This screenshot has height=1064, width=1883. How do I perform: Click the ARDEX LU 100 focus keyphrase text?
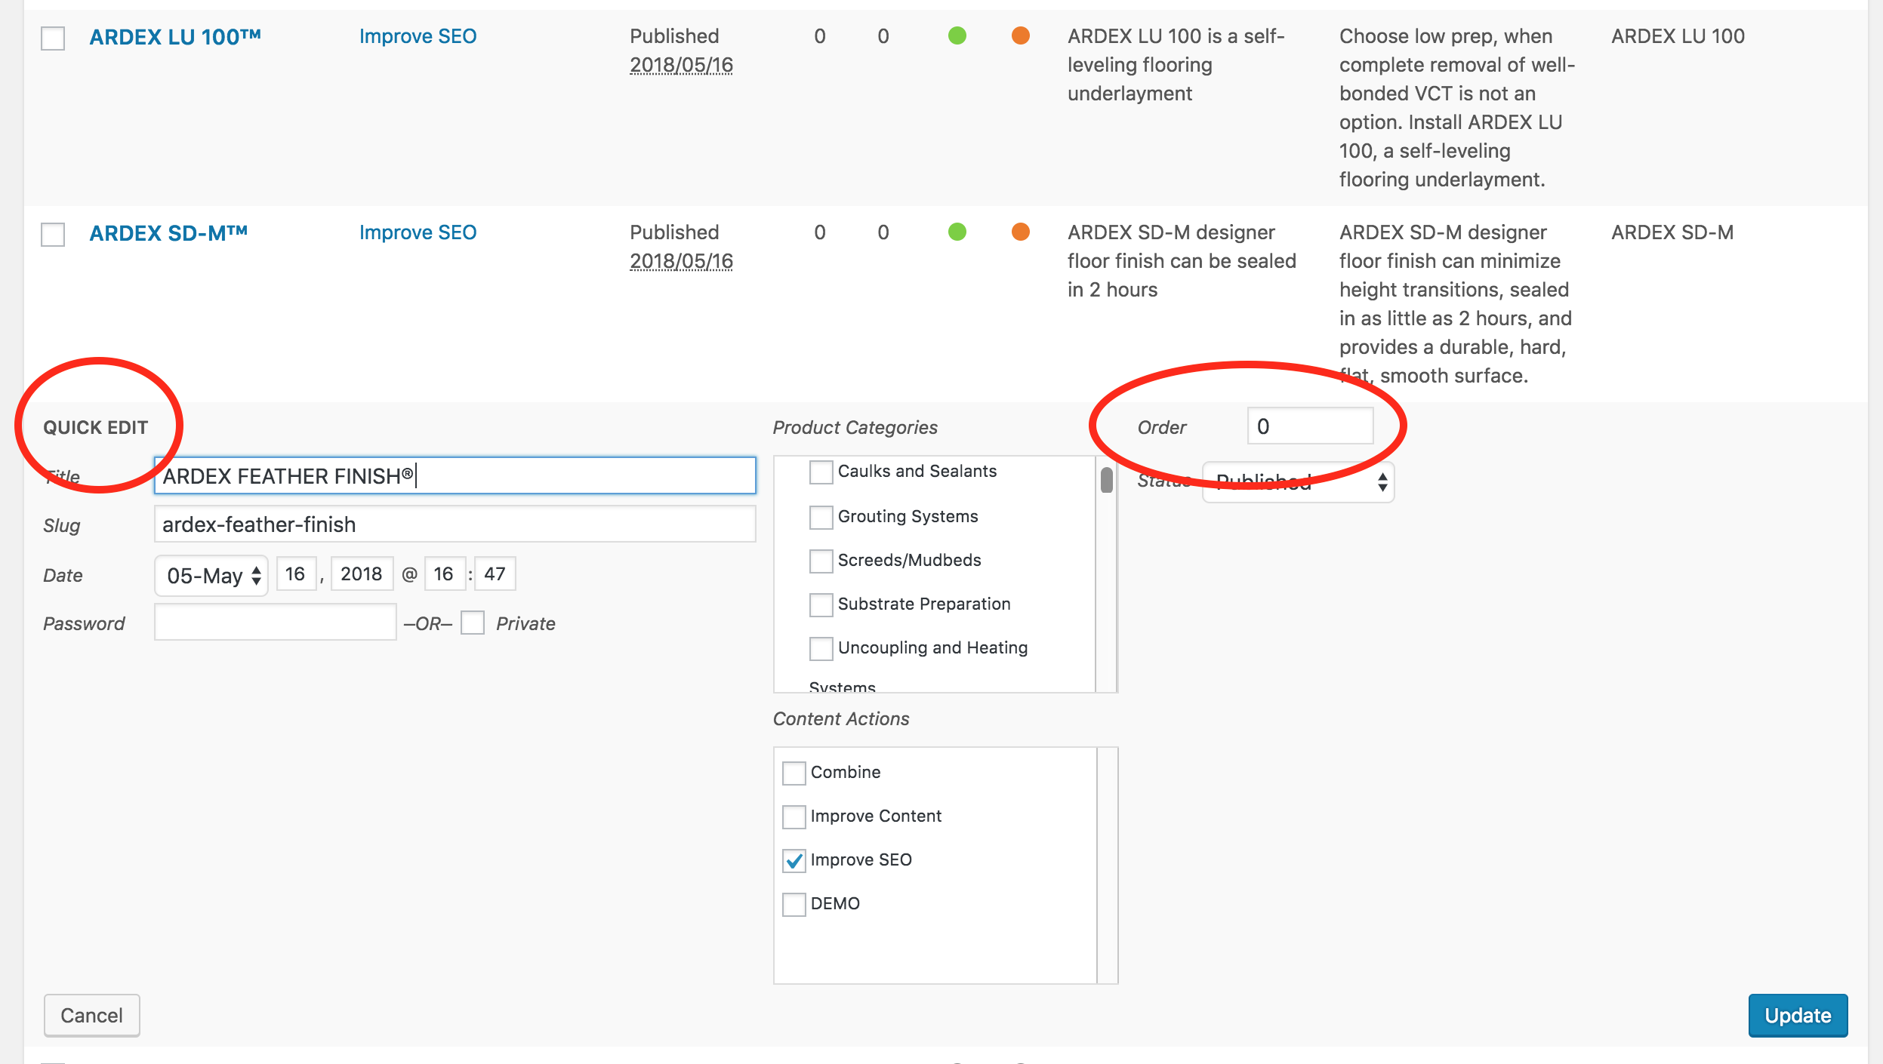(1678, 36)
